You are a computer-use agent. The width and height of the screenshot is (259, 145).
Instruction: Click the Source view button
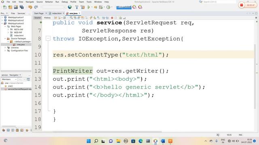[38, 18]
